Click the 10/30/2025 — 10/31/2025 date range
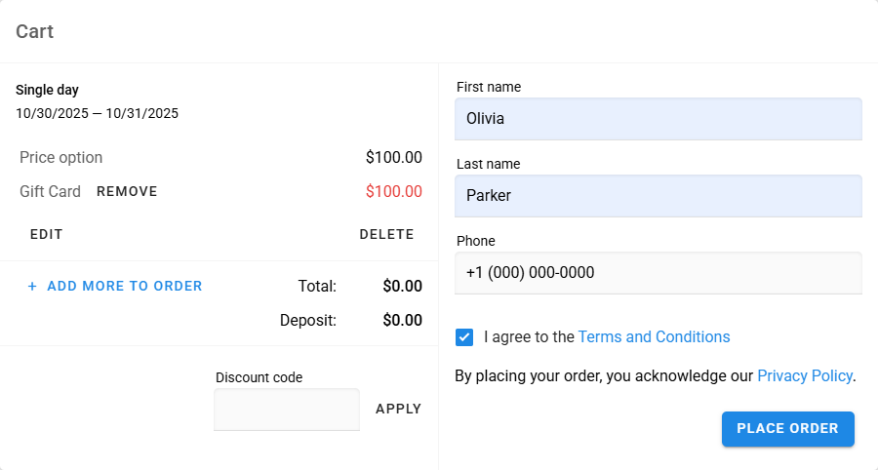This screenshot has width=878, height=470. [97, 113]
